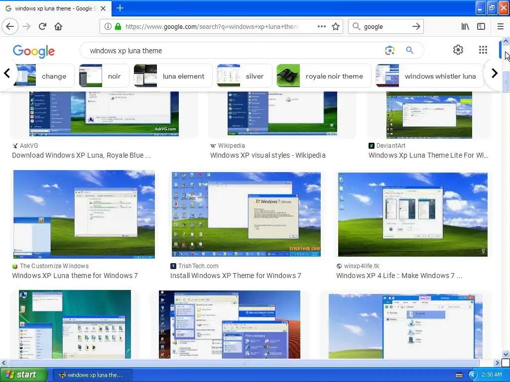Reload the current page
This screenshot has width=510, height=382.
pyautogui.click(x=42, y=26)
